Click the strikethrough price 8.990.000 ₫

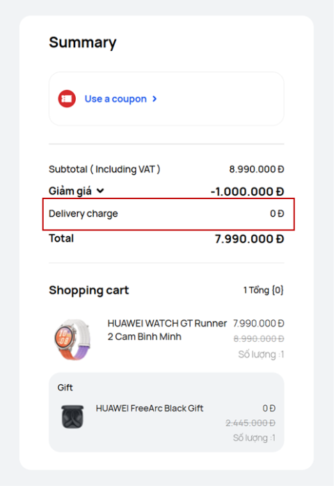[259, 338]
